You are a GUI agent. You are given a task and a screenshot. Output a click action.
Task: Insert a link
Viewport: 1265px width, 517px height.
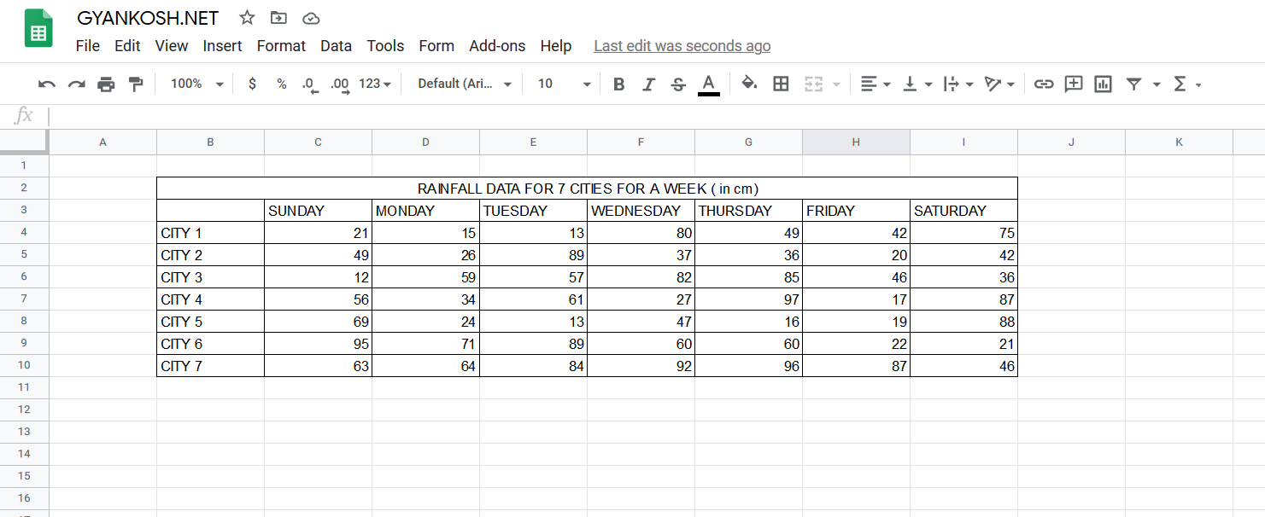[1043, 84]
